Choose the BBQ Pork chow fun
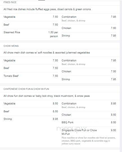 (89, 122)
